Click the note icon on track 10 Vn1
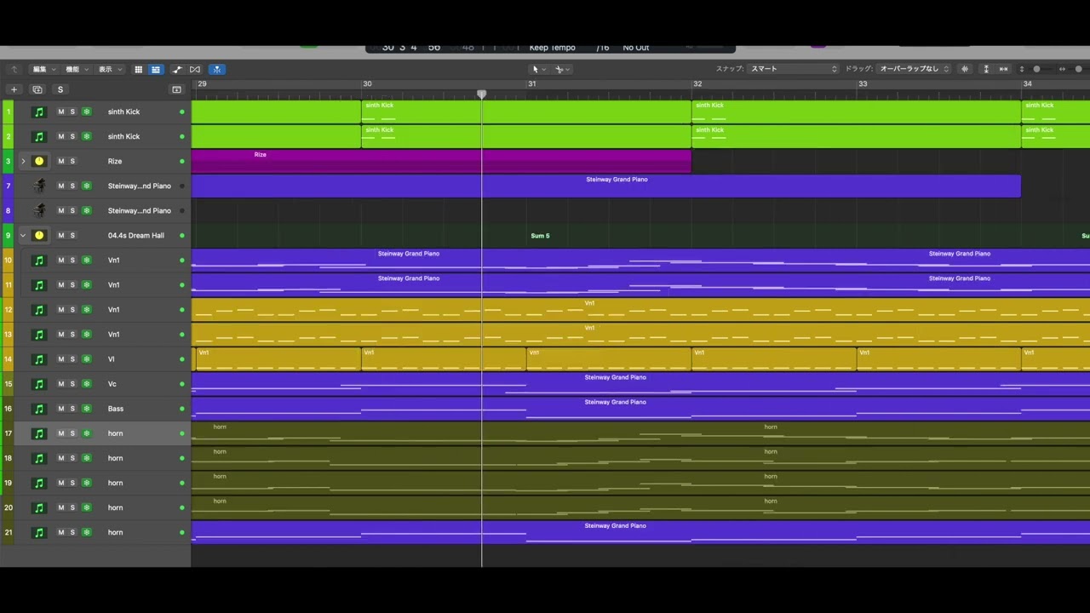1090x613 pixels. [38, 260]
